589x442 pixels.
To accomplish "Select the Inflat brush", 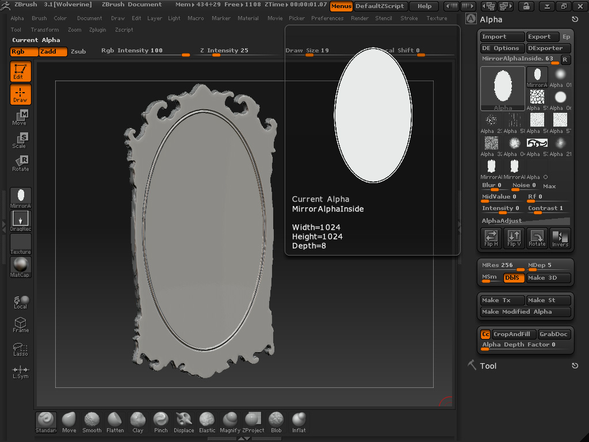I will pyautogui.click(x=299, y=422).
